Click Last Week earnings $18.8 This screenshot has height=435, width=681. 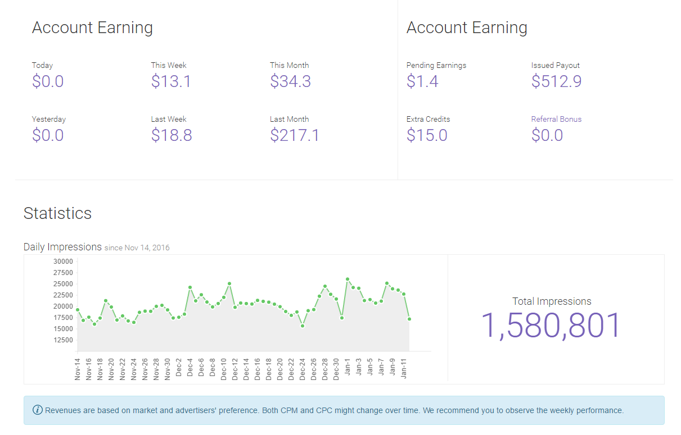point(172,135)
